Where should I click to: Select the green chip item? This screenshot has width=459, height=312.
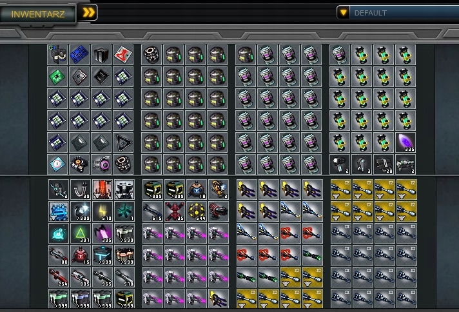(57, 77)
